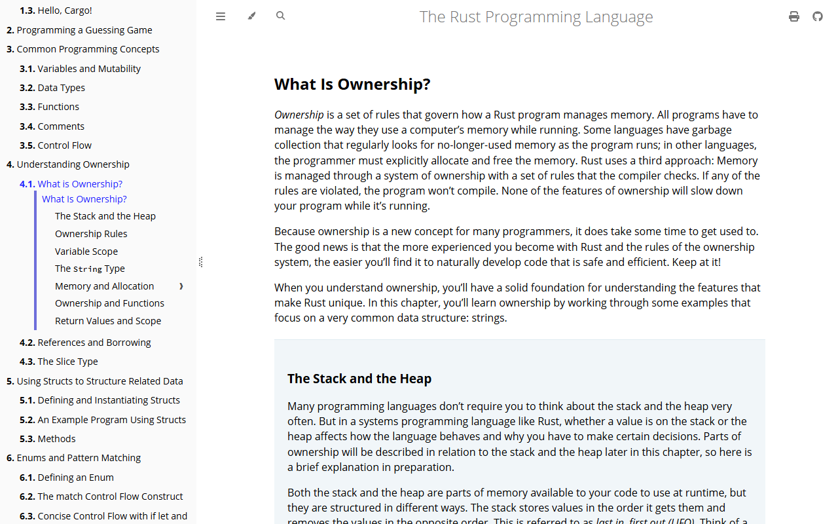Click The Rust Programming Language title
838x524 pixels.
pos(536,16)
